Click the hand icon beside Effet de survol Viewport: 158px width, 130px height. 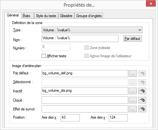[142, 109]
